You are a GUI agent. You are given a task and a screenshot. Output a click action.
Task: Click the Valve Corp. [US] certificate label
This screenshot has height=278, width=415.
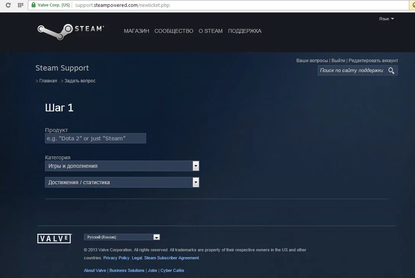coord(53,5)
